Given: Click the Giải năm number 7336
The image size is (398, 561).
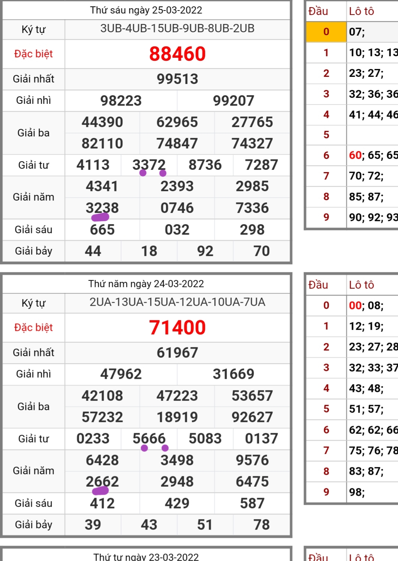Looking at the screenshot, I should pos(252,208).
